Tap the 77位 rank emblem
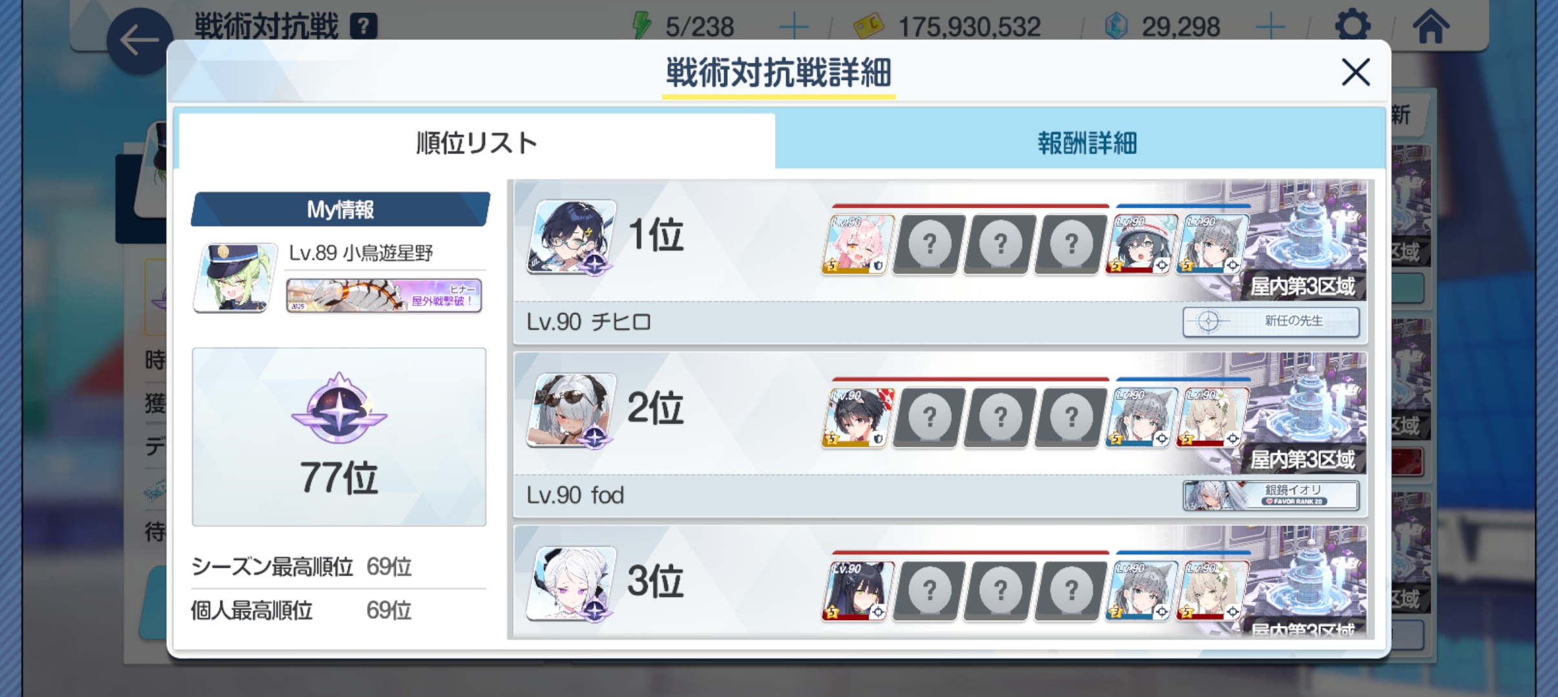 point(339,408)
